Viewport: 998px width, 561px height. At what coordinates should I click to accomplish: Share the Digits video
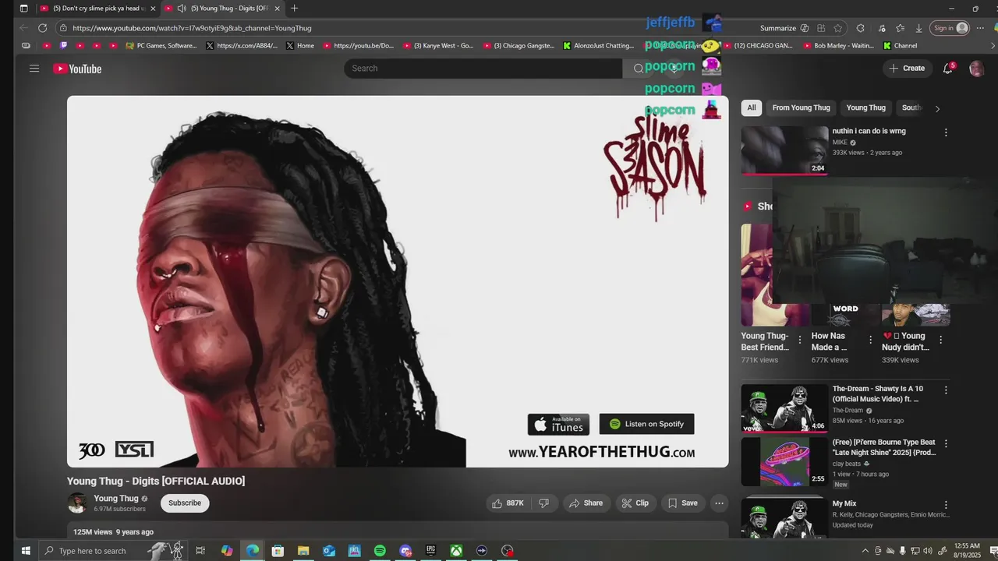(x=586, y=503)
